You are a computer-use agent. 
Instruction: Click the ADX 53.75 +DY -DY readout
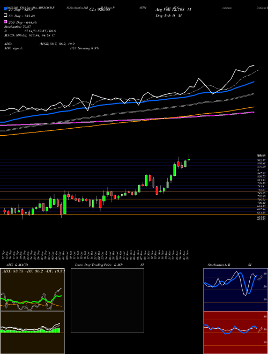pos(33,271)
